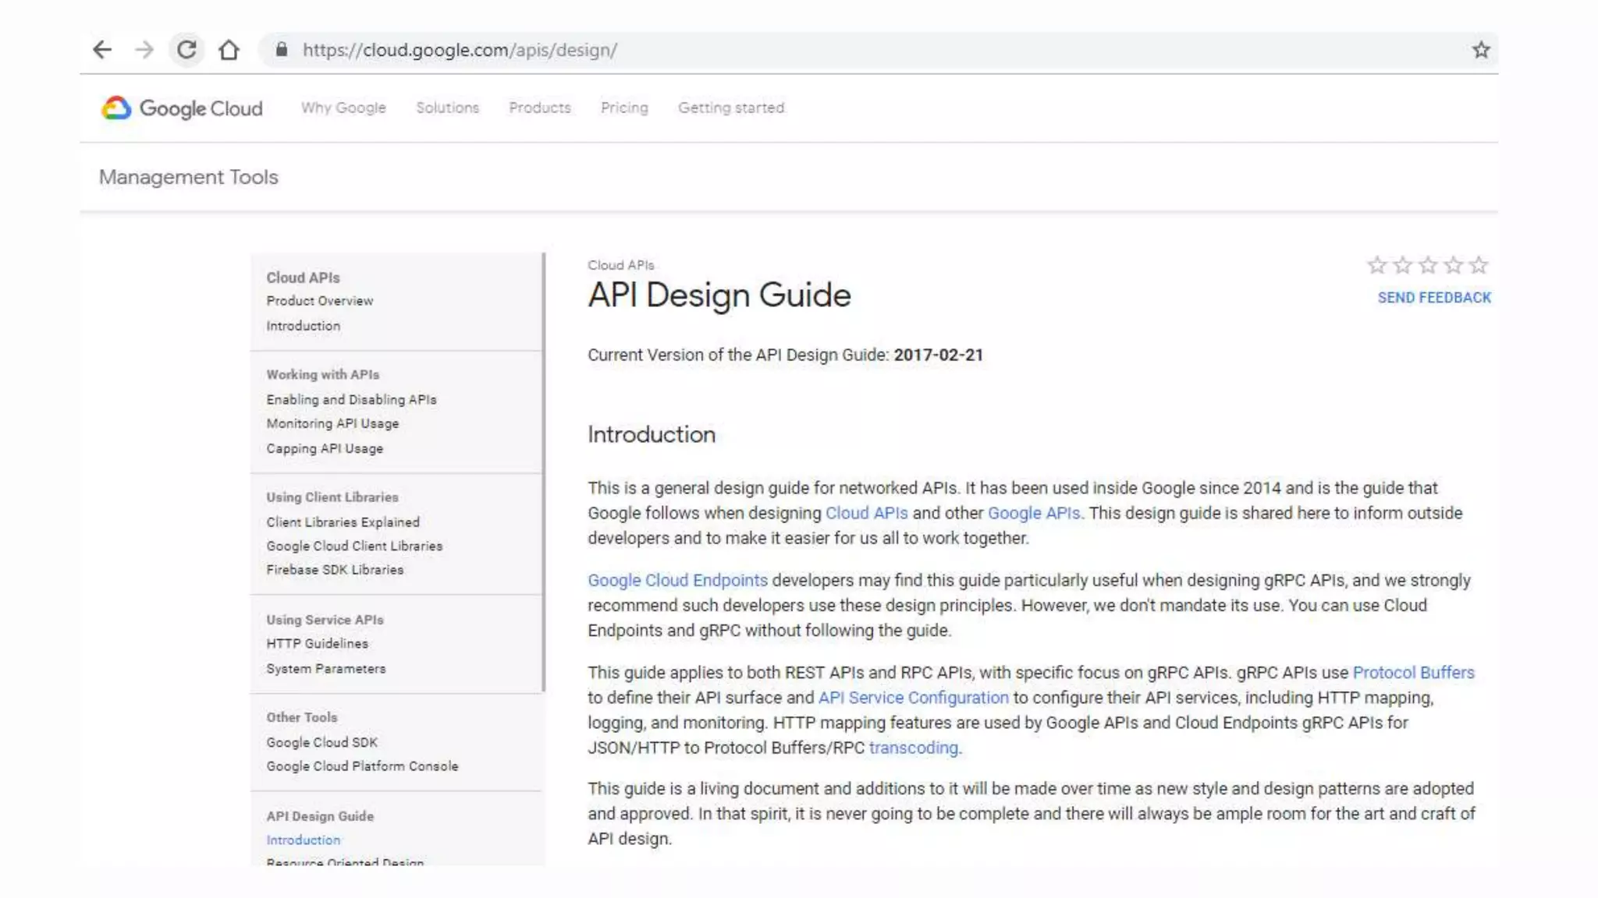Click the Pricing nav item
This screenshot has height=898, width=1598.
[x=624, y=108]
